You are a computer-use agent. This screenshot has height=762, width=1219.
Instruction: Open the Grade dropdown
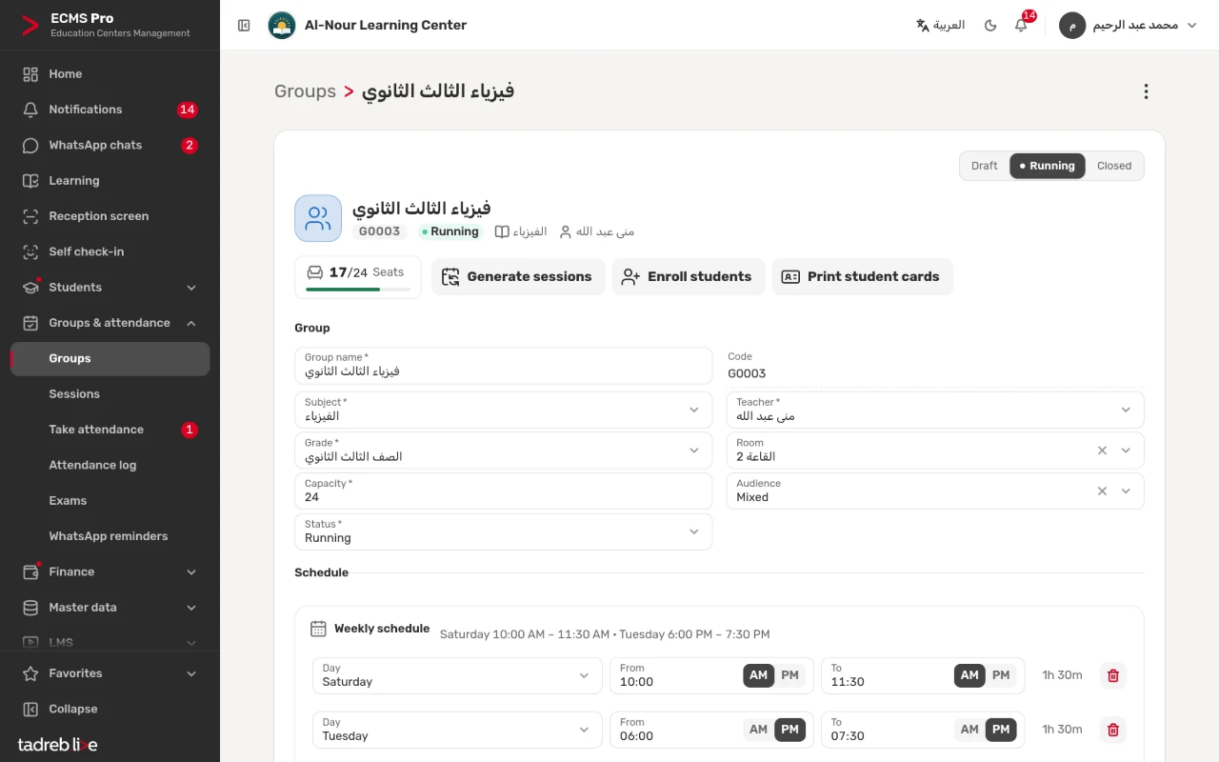click(503, 451)
